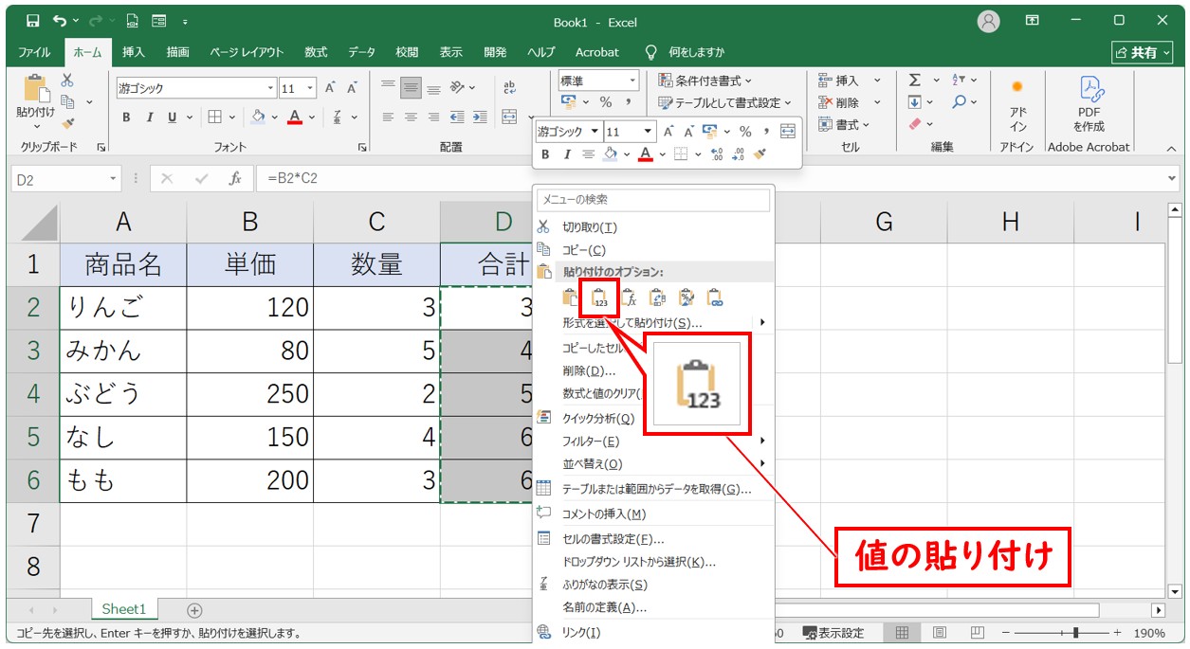The image size is (1190, 649).
Task: Click the Paste Values (123) icon
Action: coord(599,297)
